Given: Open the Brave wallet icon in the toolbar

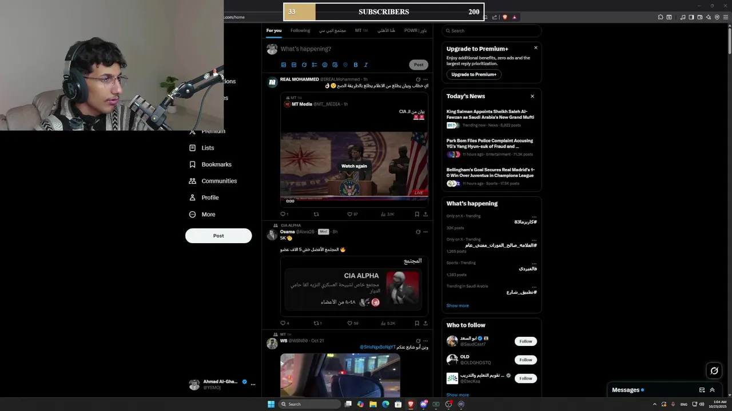Looking at the screenshot, I should pos(700,17).
